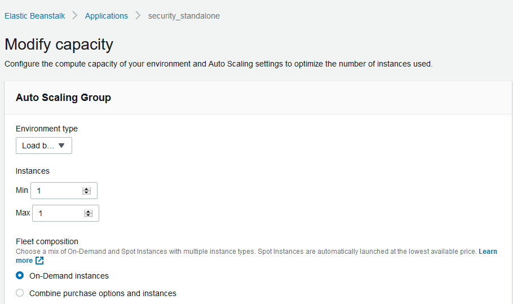Click the external link icon beside Learn more
Image resolution: width=513 pixels, height=304 pixels.
tap(39, 261)
